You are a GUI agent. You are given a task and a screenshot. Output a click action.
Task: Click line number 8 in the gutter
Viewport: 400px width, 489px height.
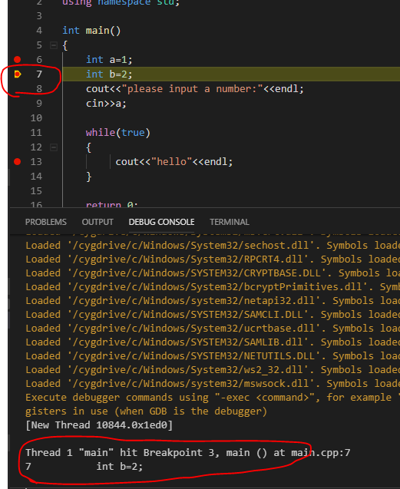39,89
